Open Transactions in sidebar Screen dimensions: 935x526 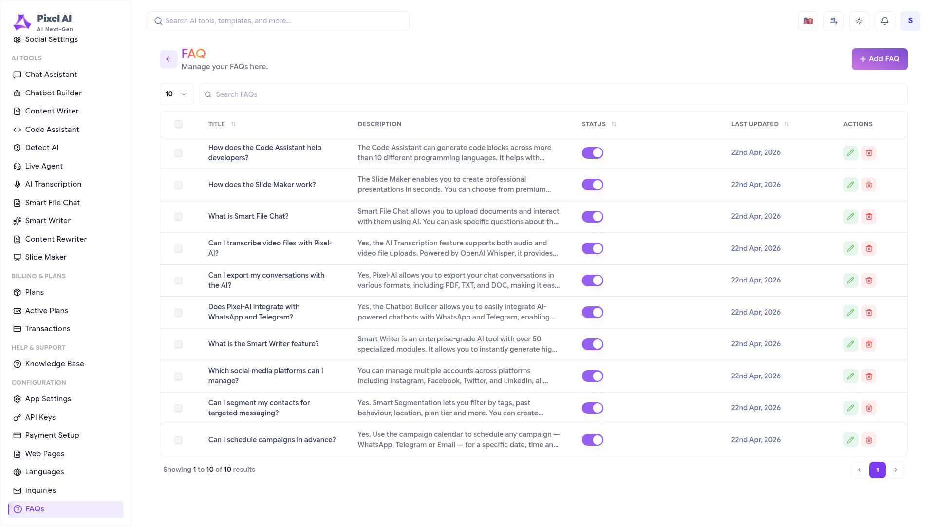(66, 329)
